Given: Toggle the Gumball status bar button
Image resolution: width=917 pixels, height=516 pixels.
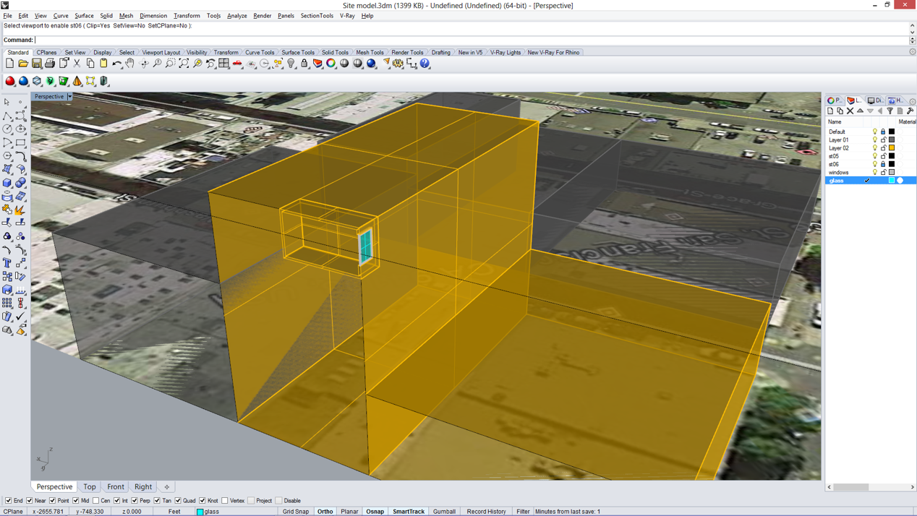Looking at the screenshot, I should 444,512.
